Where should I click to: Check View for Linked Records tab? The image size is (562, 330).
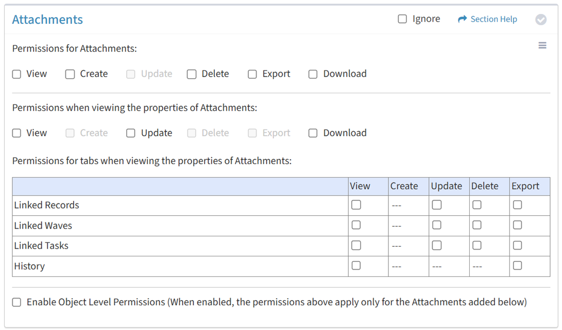(356, 205)
